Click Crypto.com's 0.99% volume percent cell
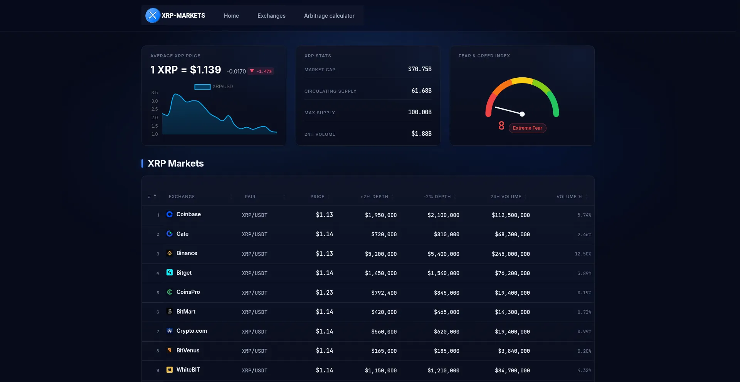The height and width of the screenshot is (382, 740). [584, 332]
